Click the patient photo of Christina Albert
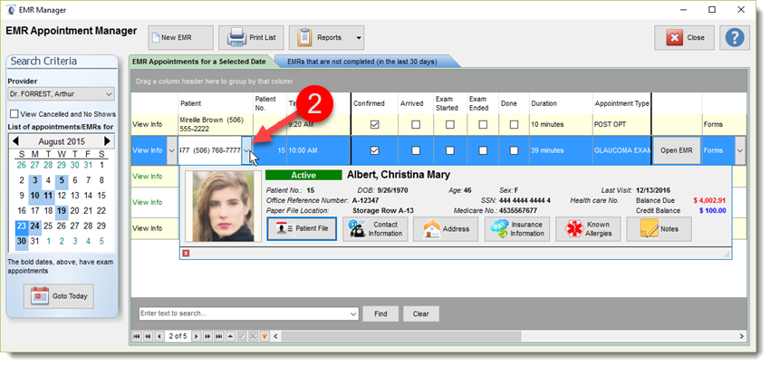 [x=224, y=207]
